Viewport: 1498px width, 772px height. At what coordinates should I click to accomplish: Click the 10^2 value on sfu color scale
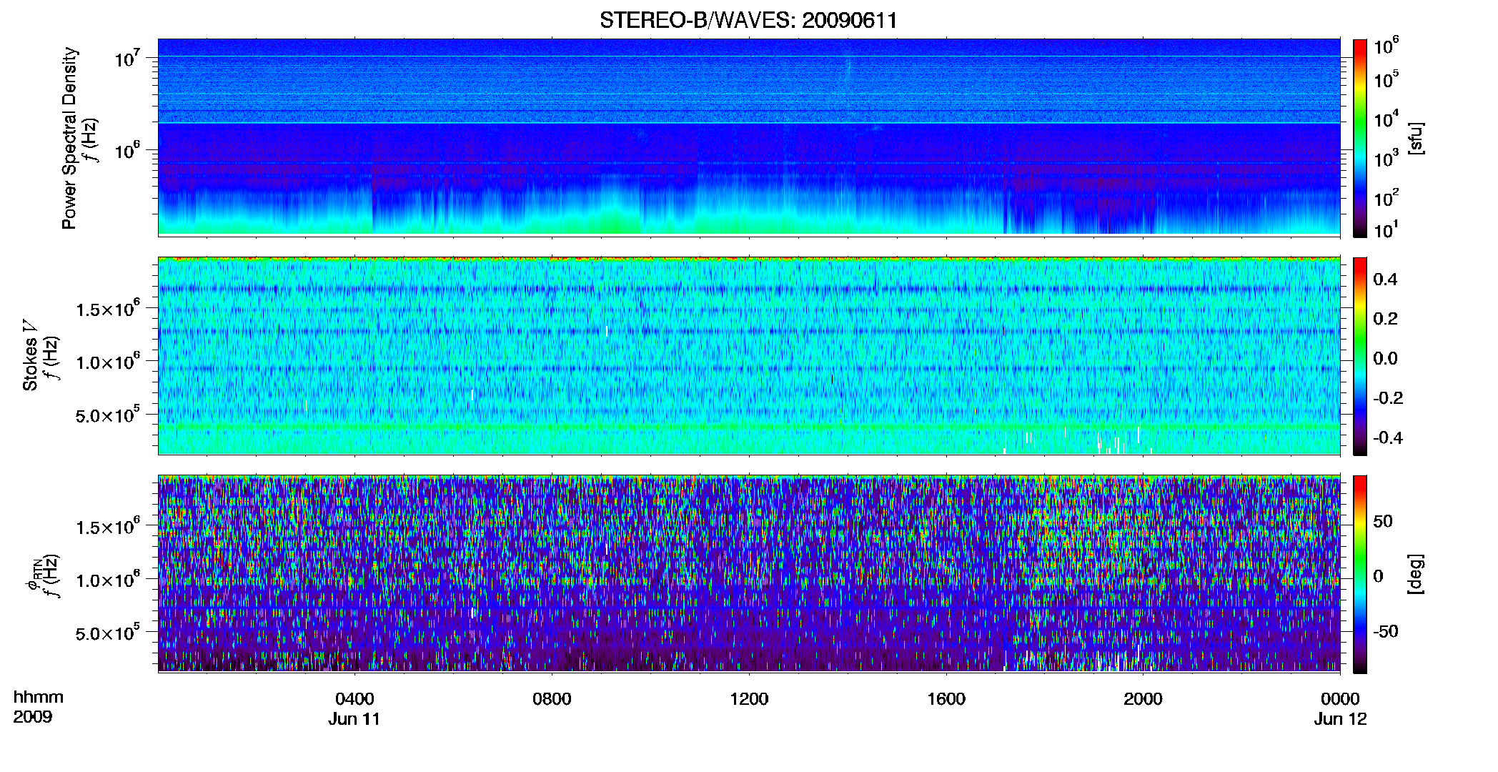coord(1386,198)
